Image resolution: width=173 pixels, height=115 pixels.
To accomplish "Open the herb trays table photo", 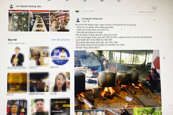I will pyautogui.click(x=39, y=21).
